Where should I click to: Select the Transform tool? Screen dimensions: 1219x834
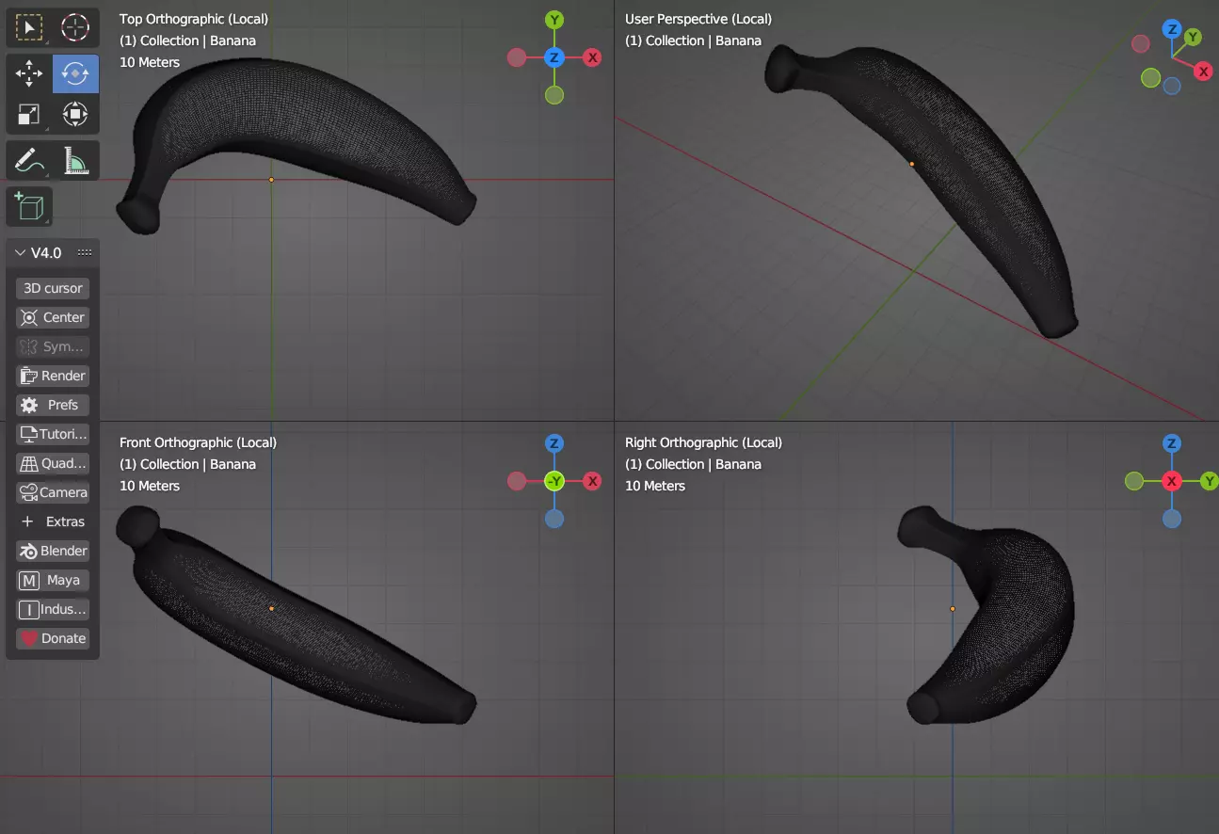(x=75, y=115)
